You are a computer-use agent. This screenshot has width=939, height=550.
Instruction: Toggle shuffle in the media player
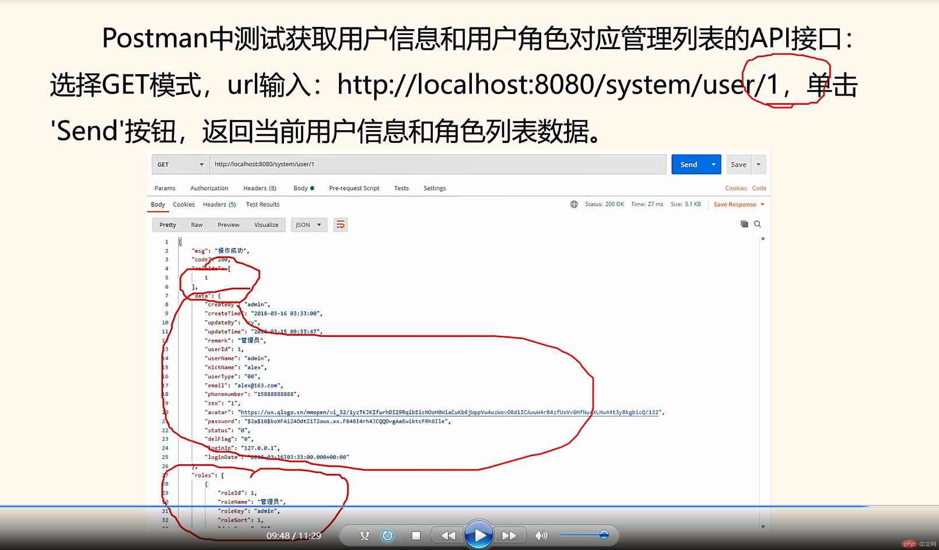365,535
